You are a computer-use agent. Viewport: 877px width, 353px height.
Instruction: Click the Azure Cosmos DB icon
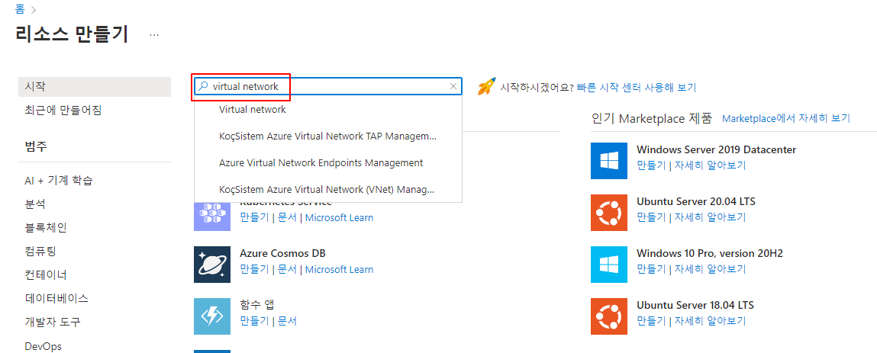[x=212, y=265]
